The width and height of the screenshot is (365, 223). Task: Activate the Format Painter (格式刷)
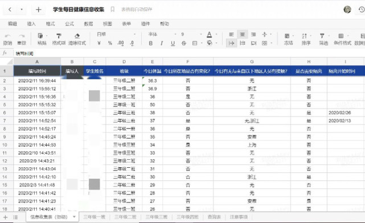[x=59, y=39]
